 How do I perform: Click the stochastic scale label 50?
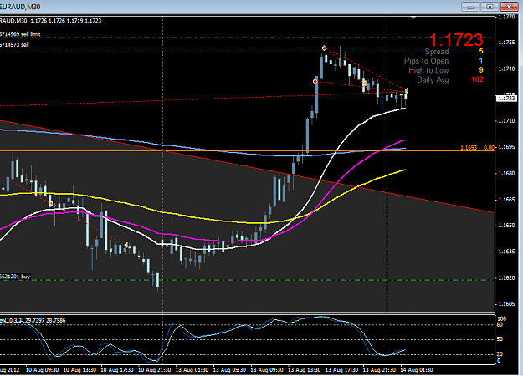coord(500,339)
